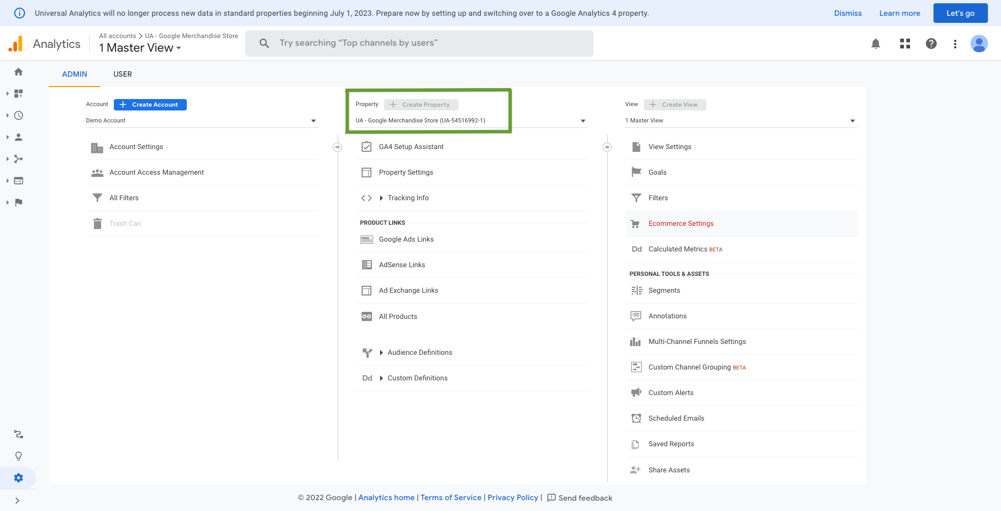Open View Settings

670,147
